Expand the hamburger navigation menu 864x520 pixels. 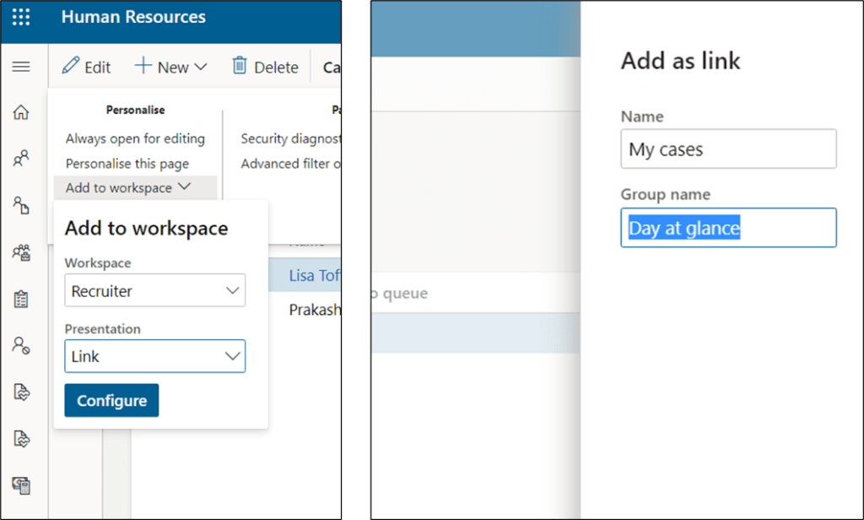pos(21,67)
